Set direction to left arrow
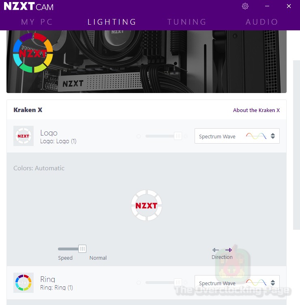This screenshot has height=305, width=300. [x=216, y=250]
